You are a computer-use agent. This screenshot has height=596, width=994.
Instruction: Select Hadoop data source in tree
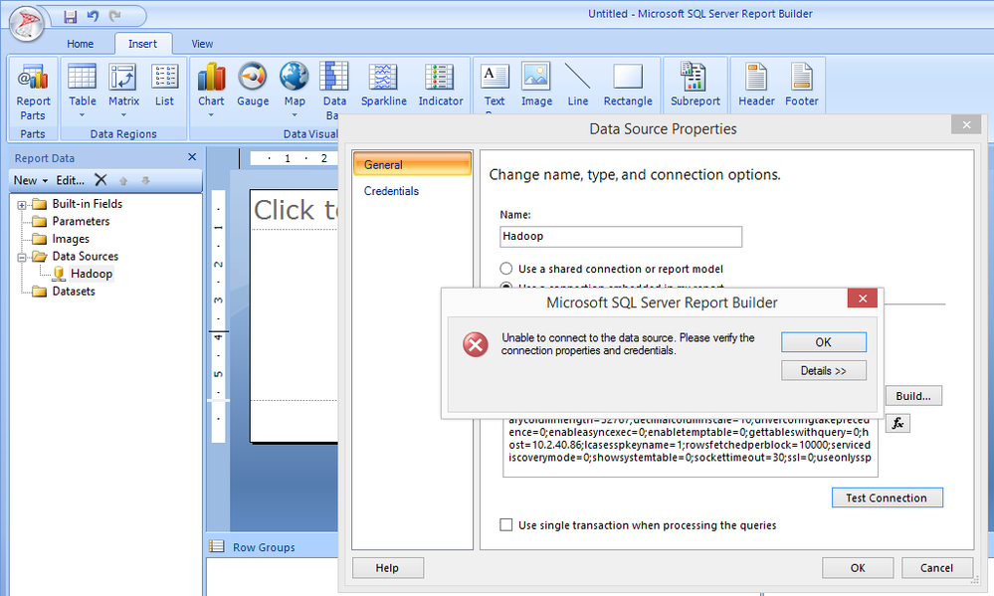pyautogui.click(x=92, y=274)
